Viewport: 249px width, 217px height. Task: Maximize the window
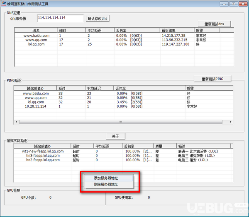coord(234,4)
